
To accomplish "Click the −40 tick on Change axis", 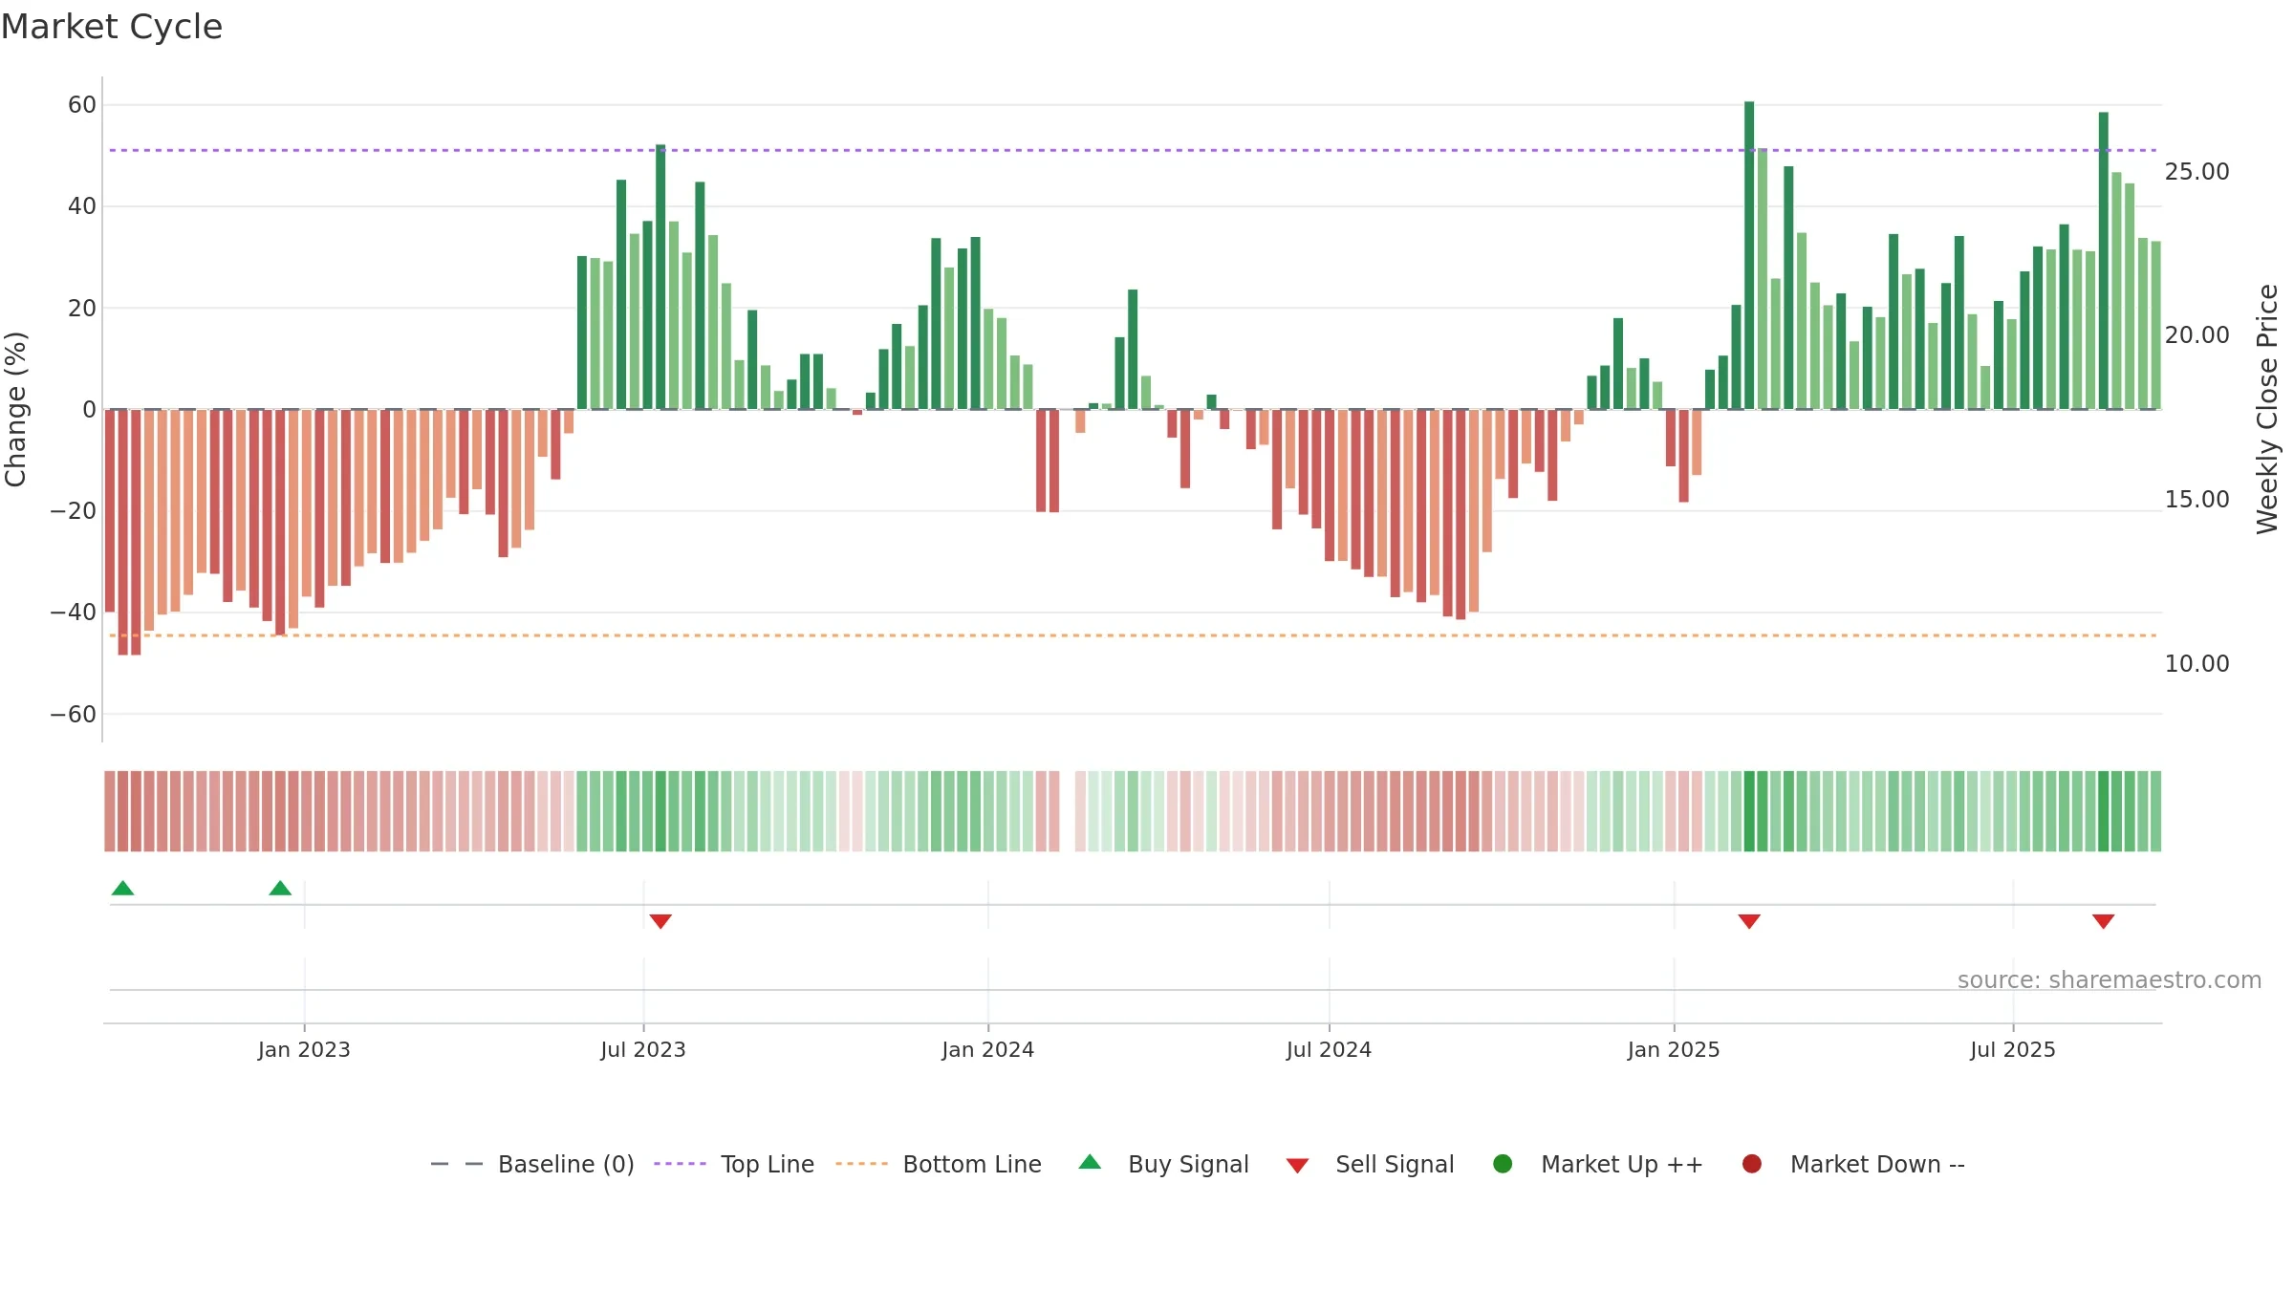I will pyautogui.click(x=74, y=613).
